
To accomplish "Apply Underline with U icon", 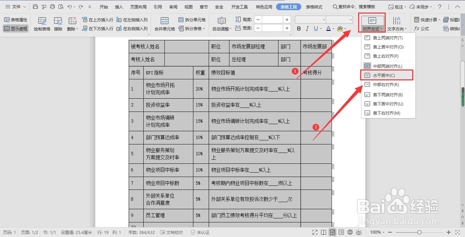I will pos(316,29).
